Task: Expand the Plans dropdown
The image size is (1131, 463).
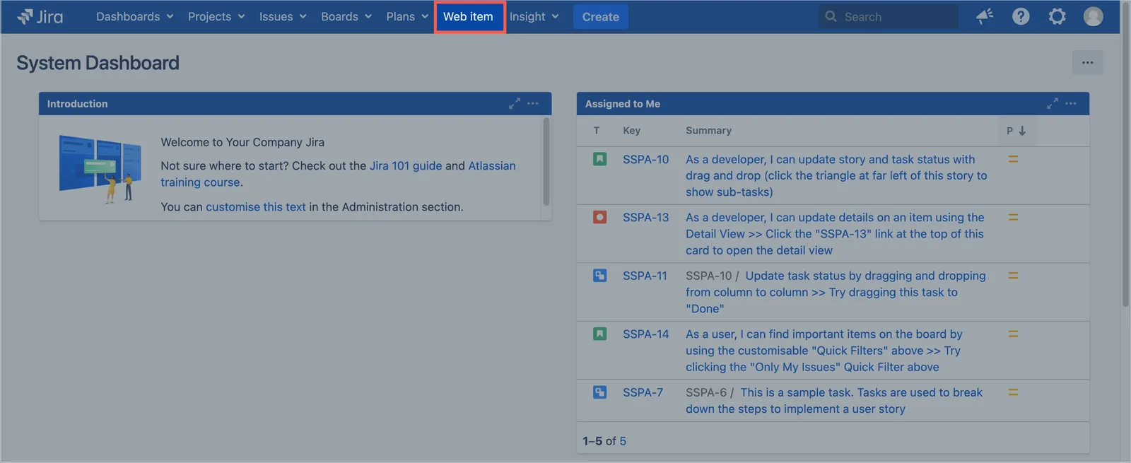Action: coord(407,16)
